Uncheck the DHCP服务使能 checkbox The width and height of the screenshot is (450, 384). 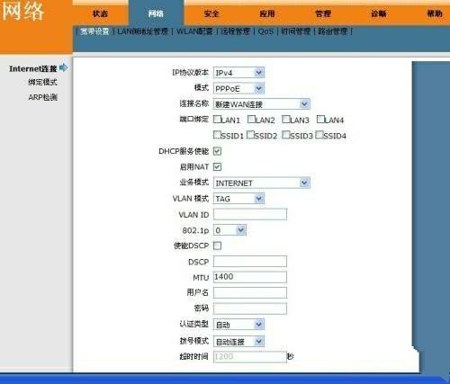coord(217,151)
